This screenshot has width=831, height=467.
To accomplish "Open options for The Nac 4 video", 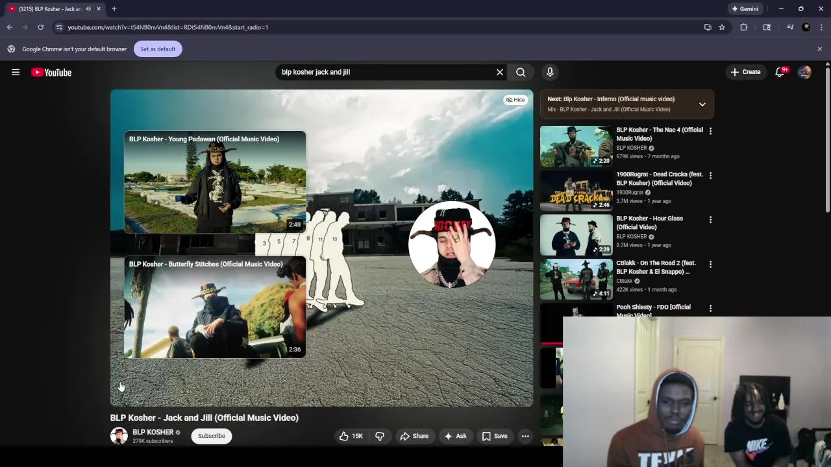I will (710, 131).
